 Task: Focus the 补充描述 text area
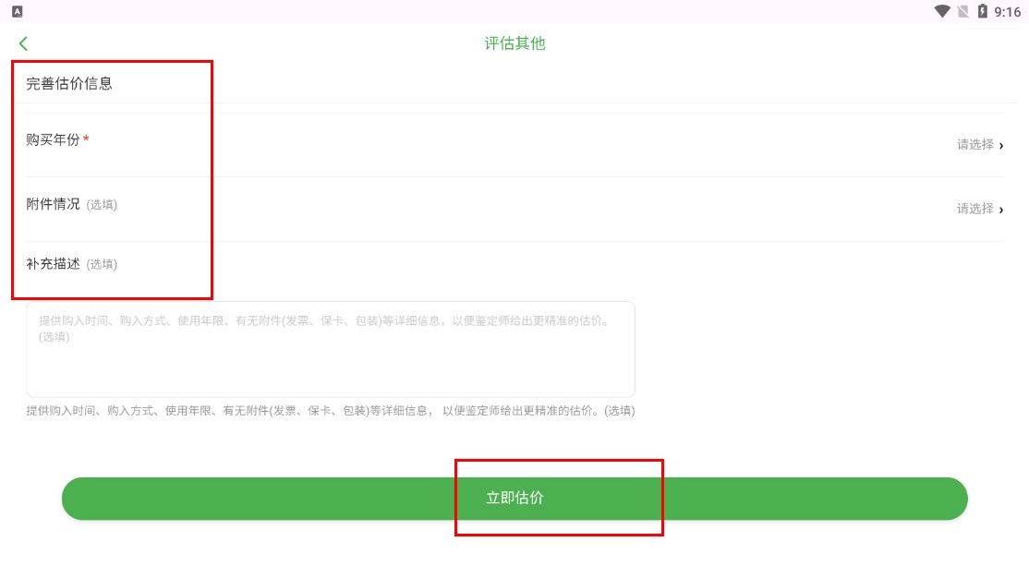[x=330, y=349]
